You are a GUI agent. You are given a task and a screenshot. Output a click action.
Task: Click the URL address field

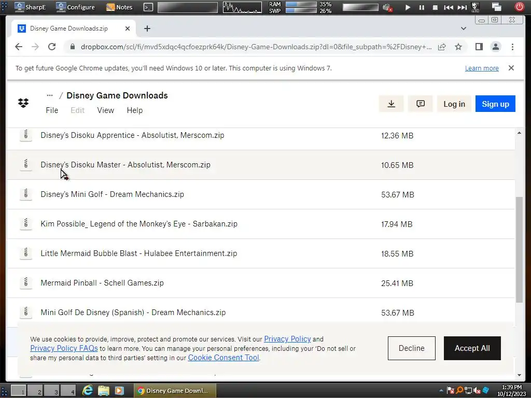point(256,47)
